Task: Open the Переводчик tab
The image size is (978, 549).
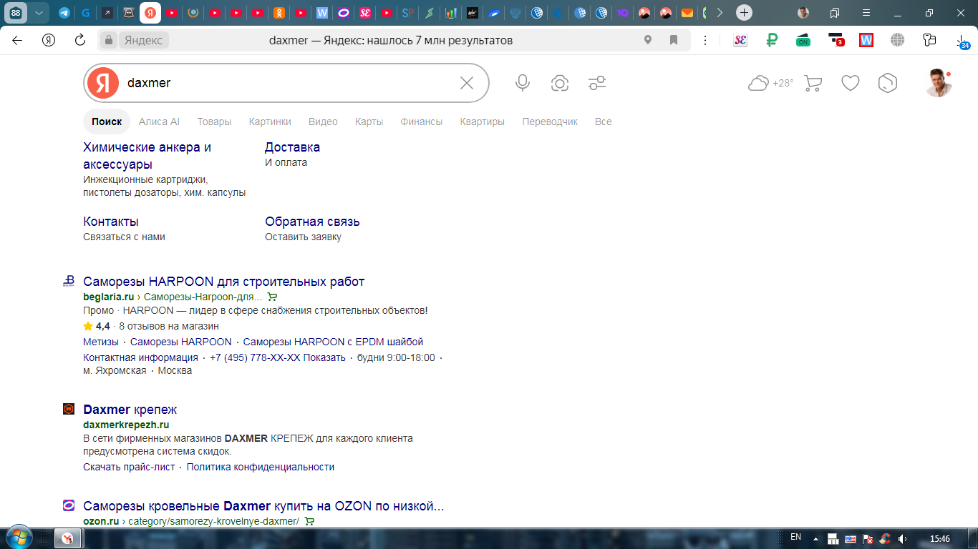Action: click(550, 122)
